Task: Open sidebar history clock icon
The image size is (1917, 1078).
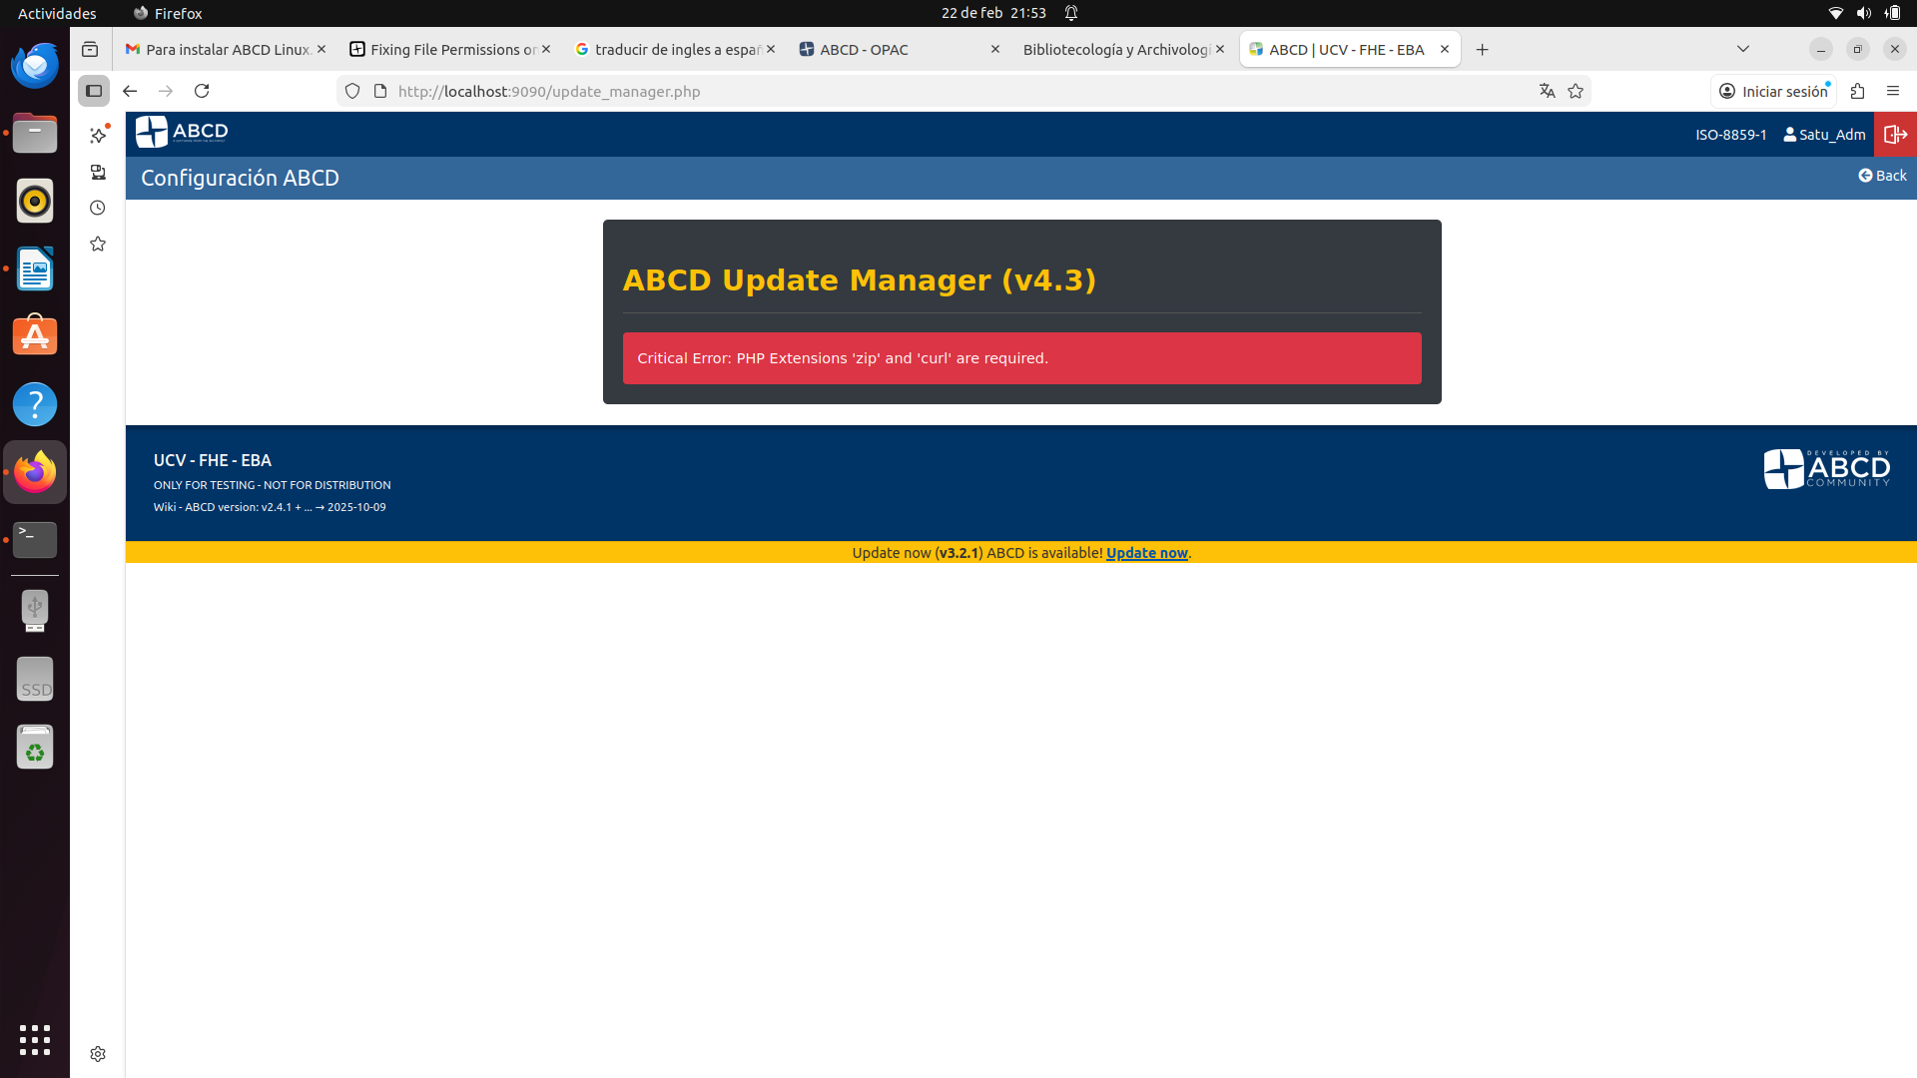Action: (x=98, y=208)
